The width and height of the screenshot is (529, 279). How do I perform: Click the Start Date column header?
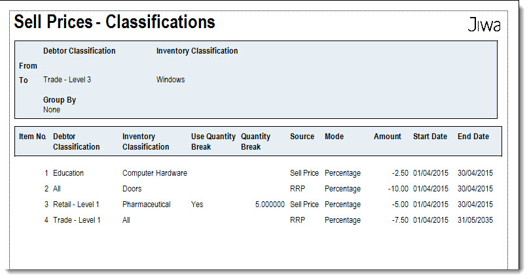[429, 137]
